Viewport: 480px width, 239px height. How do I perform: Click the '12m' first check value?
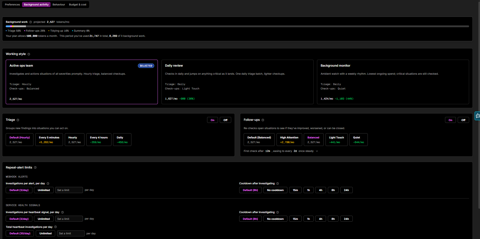pyautogui.click(x=268, y=151)
